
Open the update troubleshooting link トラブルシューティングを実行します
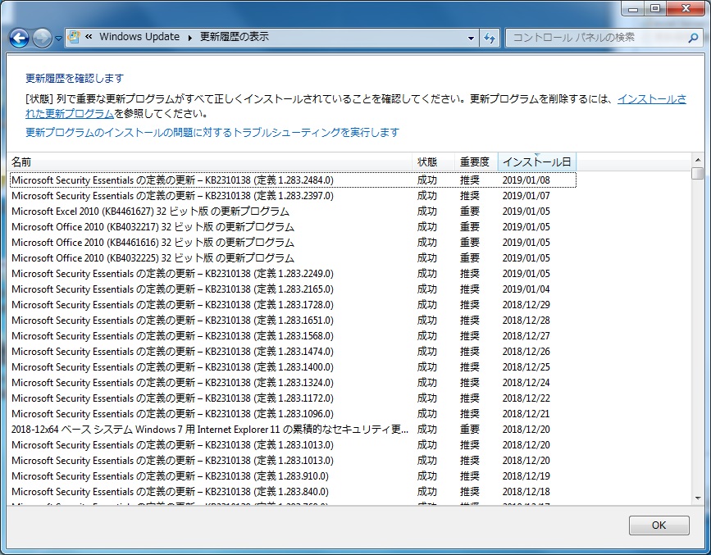click(212, 133)
